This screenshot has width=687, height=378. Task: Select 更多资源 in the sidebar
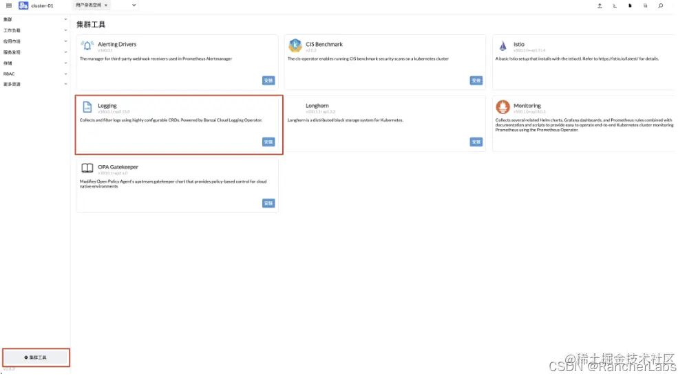(x=12, y=85)
